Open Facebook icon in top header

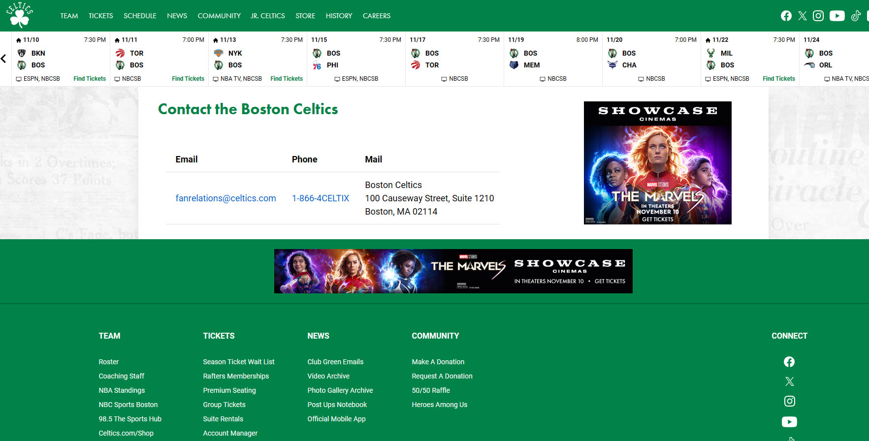(786, 16)
